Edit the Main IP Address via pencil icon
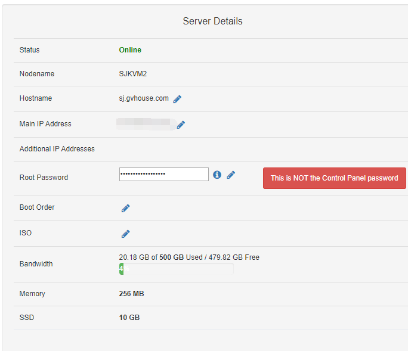Viewport: 408px width, 351px height. 181,125
